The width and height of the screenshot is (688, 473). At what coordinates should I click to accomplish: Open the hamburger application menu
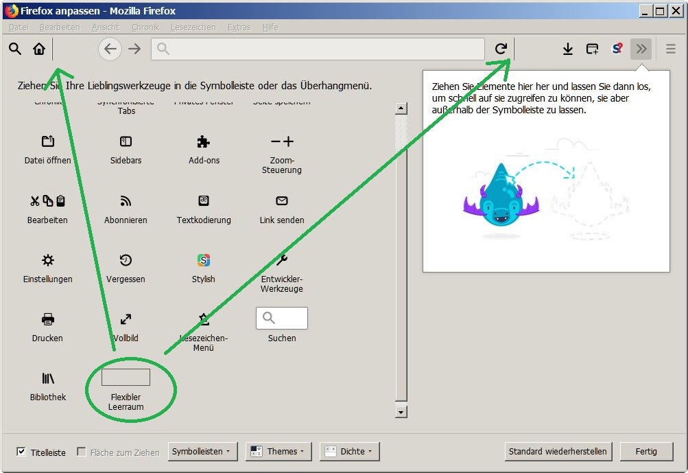670,49
